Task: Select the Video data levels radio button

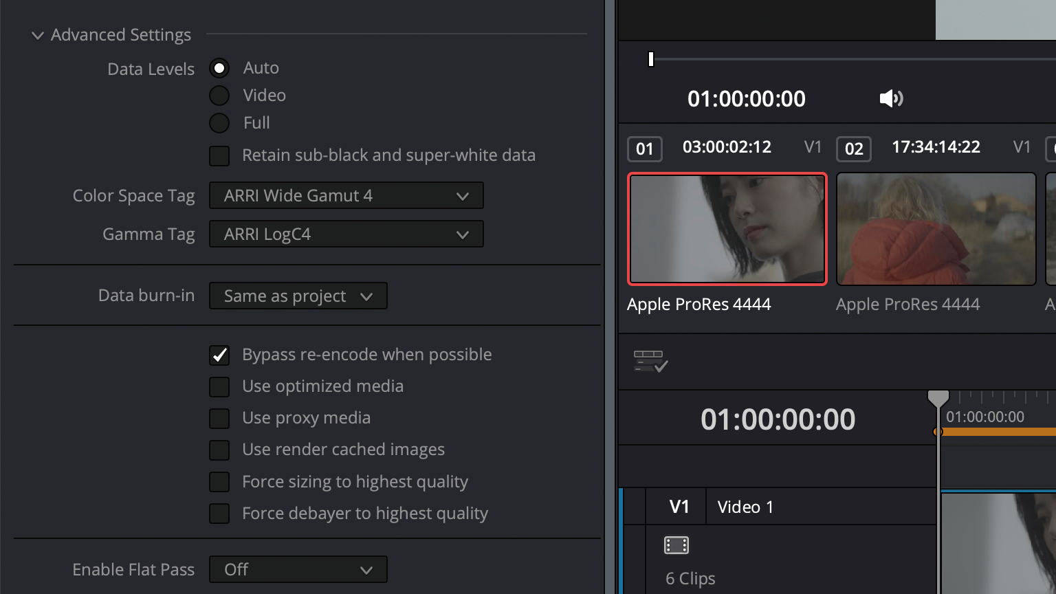Action: click(x=219, y=96)
